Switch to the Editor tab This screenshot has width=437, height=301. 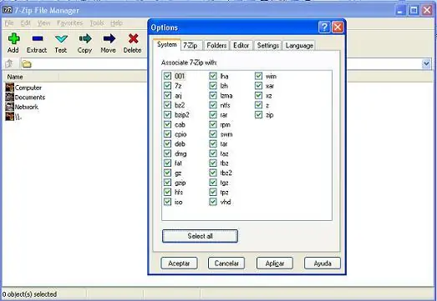point(241,45)
